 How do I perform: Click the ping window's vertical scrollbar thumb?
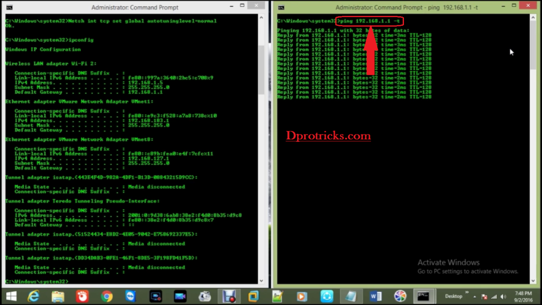tap(534, 45)
